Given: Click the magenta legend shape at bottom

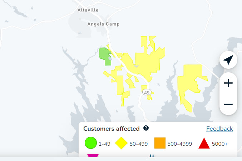Looking at the screenshot, I should pos(93,155).
